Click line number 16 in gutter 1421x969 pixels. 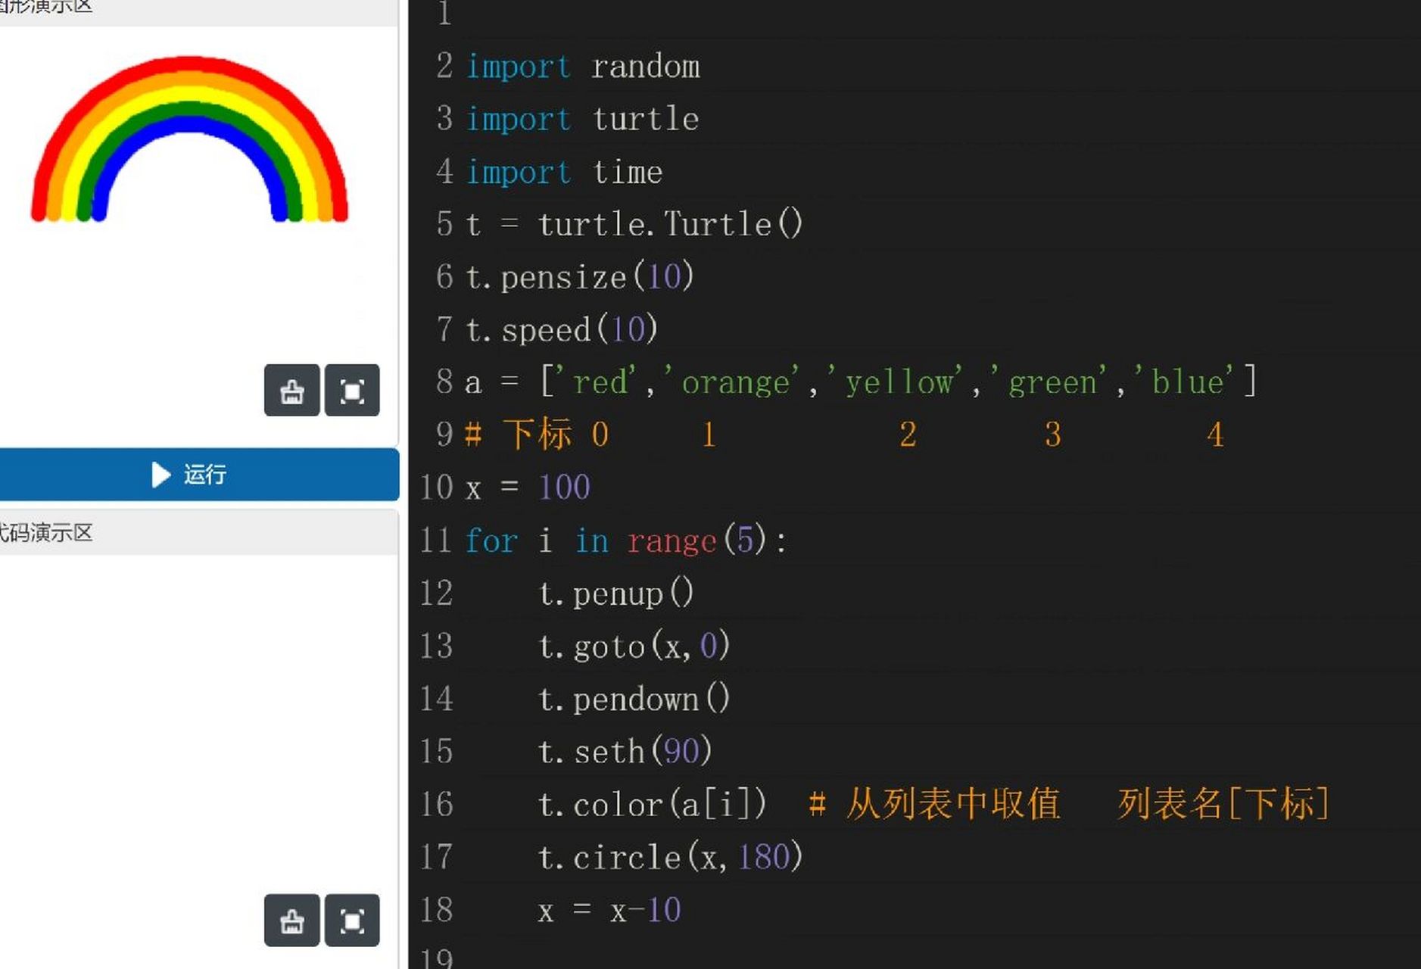pyautogui.click(x=436, y=805)
